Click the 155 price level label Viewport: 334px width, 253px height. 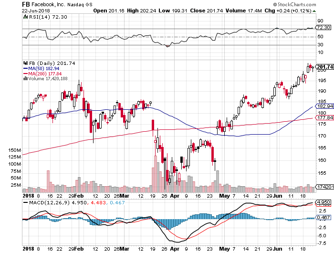tap(322, 173)
